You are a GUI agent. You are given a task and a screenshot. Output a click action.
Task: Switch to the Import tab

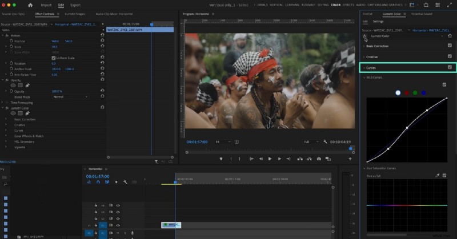pos(46,5)
